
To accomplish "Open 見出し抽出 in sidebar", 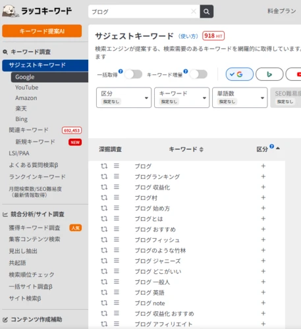I will click(x=23, y=251).
